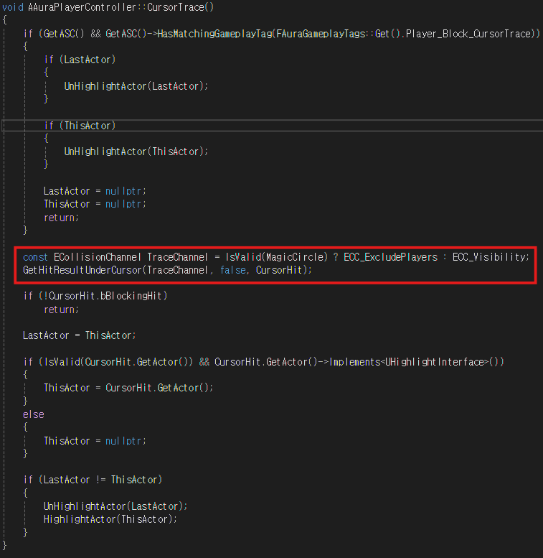Screen dimensions: 543x558
Task: Click UnHighlightActor(ThisActor); call
Action: (x=136, y=152)
